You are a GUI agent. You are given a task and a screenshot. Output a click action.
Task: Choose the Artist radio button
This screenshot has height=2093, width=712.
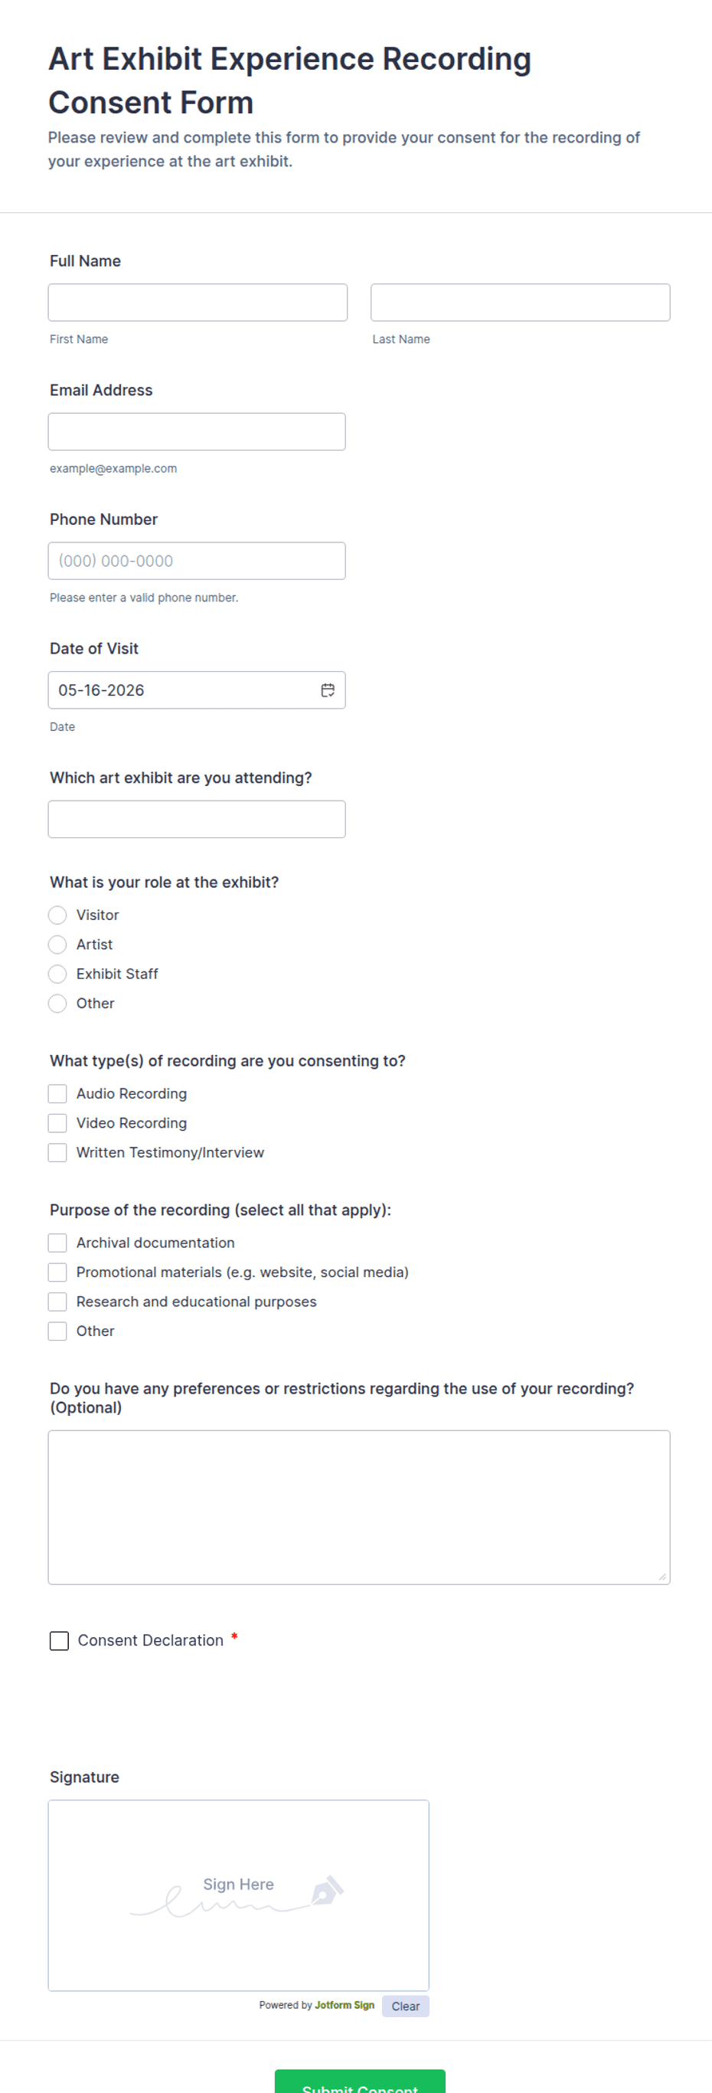57,944
